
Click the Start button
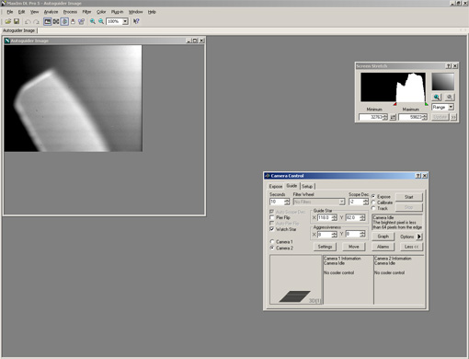(x=409, y=197)
